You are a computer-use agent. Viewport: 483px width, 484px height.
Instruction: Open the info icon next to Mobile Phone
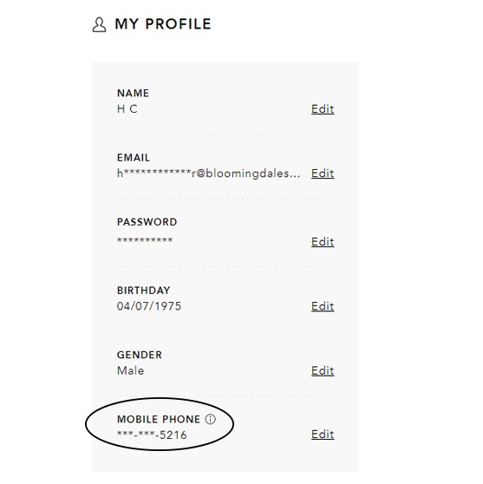click(x=211, y=419)
